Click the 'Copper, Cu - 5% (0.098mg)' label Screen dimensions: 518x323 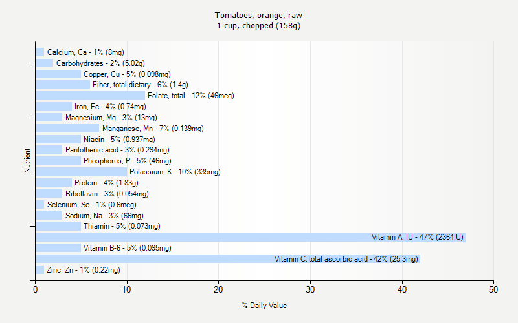(x=127, y=74)
